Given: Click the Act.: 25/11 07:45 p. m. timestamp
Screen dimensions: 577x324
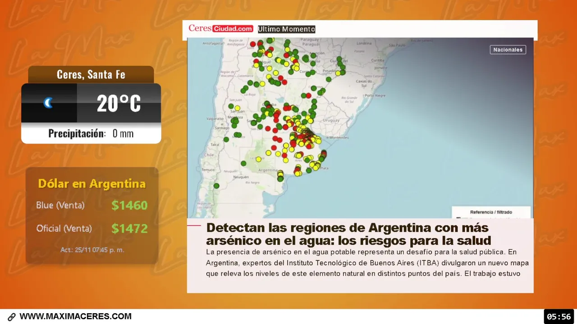Looking at the screenshot, I should pyautogui.click(x=92, y=250).
